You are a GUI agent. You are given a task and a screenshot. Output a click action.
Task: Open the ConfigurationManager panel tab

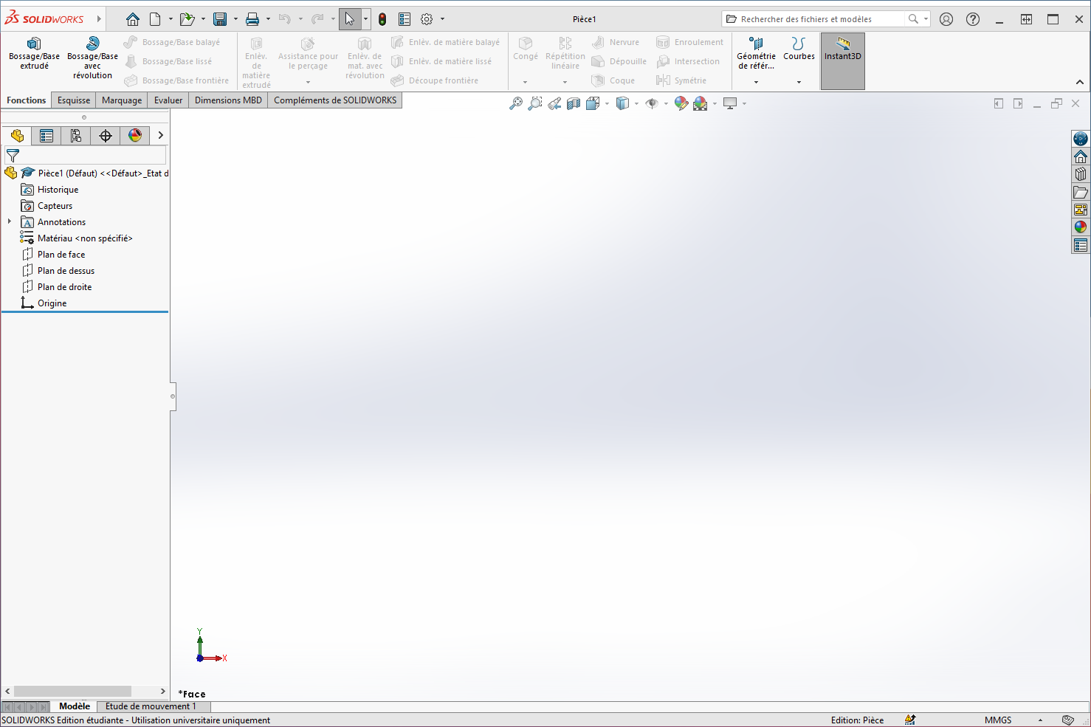[76, 136]
